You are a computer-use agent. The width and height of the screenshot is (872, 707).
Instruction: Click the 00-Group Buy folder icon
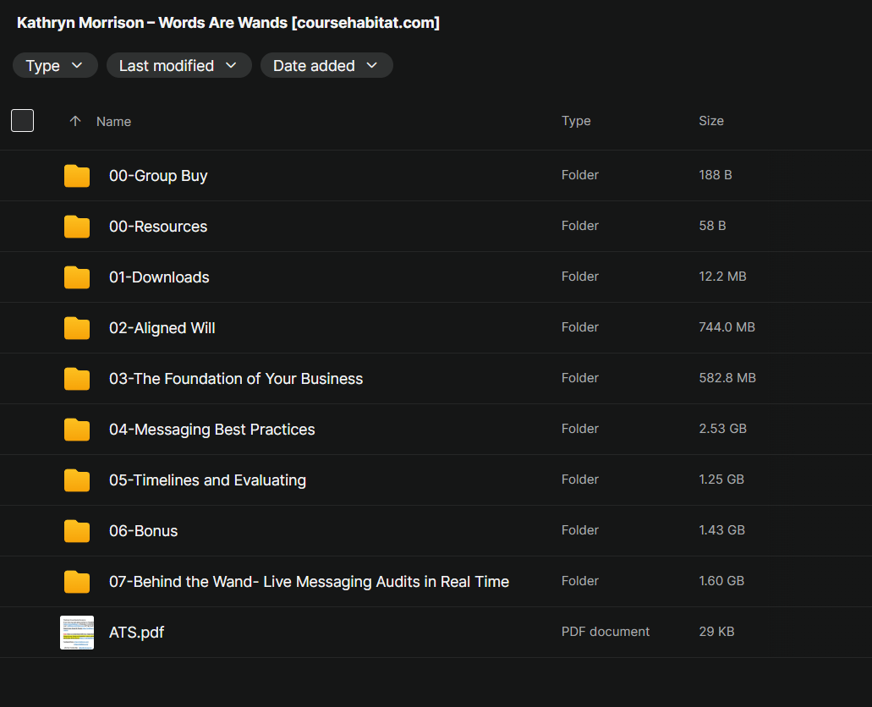(77, 176)
